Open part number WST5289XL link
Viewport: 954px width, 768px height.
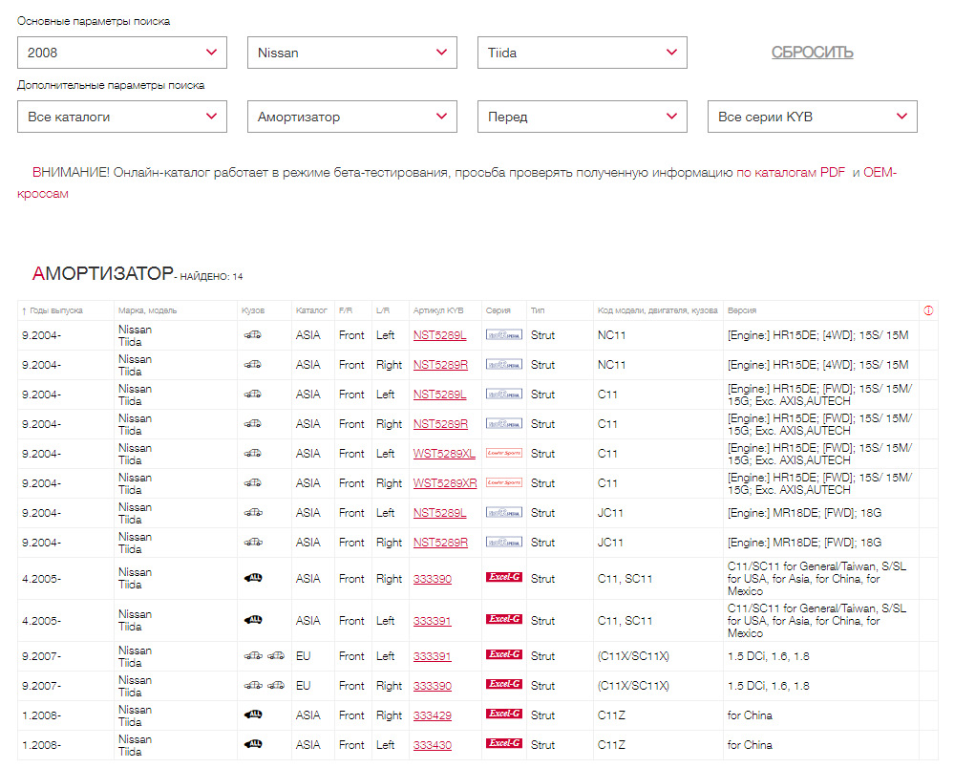point(444,454)
